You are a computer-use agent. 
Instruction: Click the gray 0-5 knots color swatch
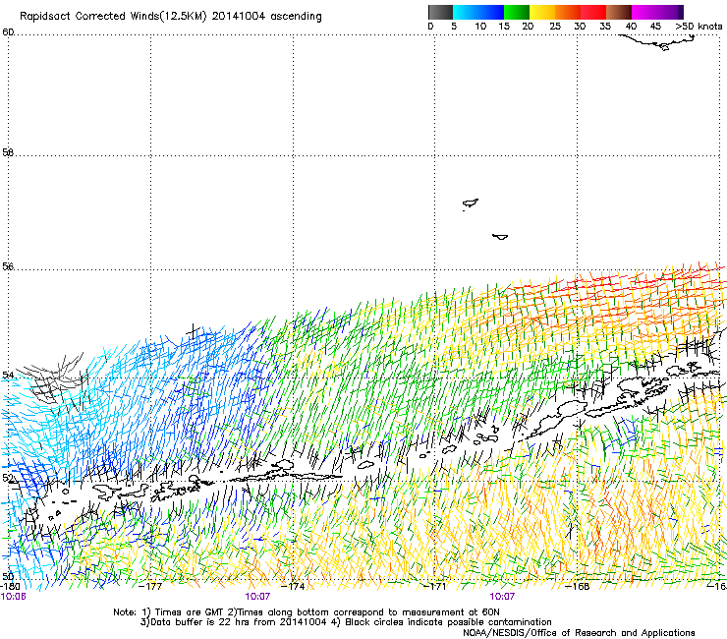tap(440, 12)
